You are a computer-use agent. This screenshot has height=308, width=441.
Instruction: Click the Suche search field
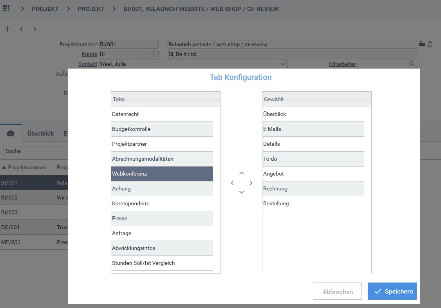click(x=36, y=151)
